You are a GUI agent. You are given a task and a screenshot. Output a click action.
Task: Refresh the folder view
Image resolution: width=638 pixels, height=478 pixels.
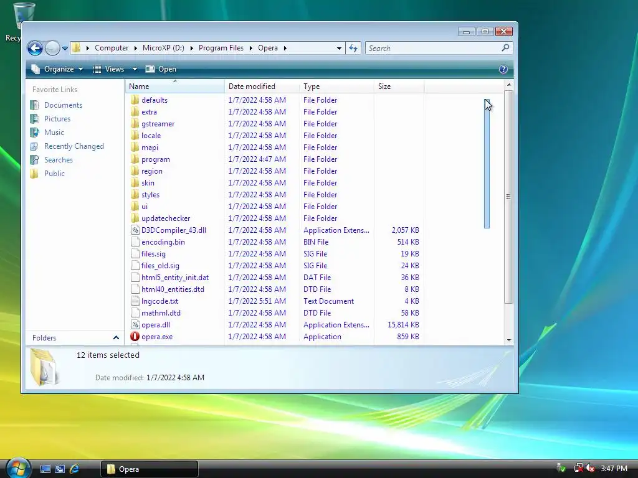point(353,48)
